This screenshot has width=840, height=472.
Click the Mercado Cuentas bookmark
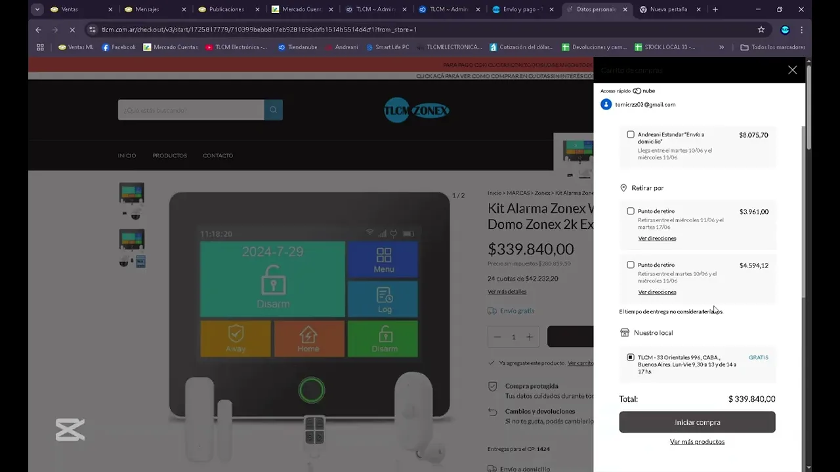tap(171, 47)
